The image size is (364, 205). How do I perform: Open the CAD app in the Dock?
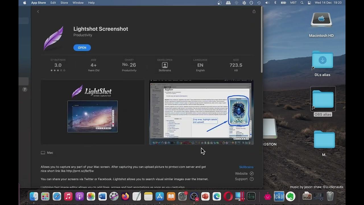tap(279, 196)
